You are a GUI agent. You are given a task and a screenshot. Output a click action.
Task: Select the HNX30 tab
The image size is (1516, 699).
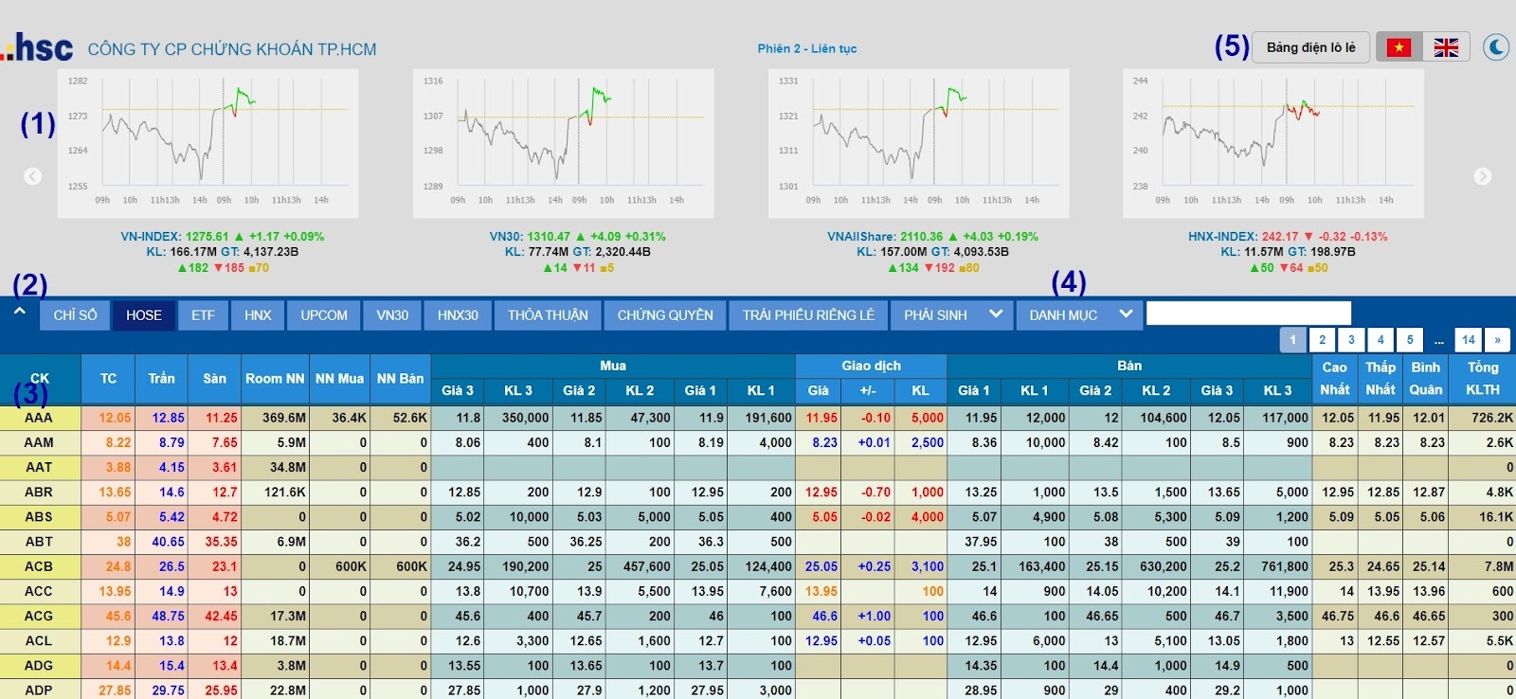coord(458,315)
